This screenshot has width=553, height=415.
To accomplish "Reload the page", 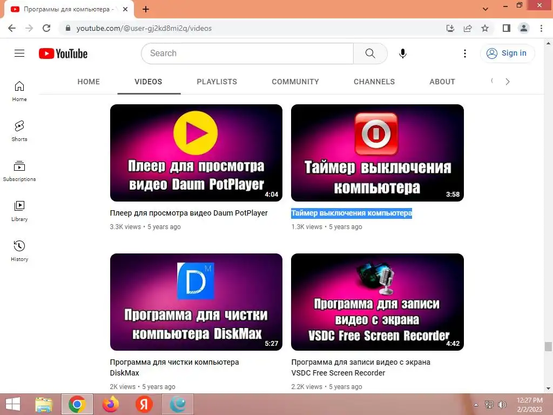I will (46, 28).
